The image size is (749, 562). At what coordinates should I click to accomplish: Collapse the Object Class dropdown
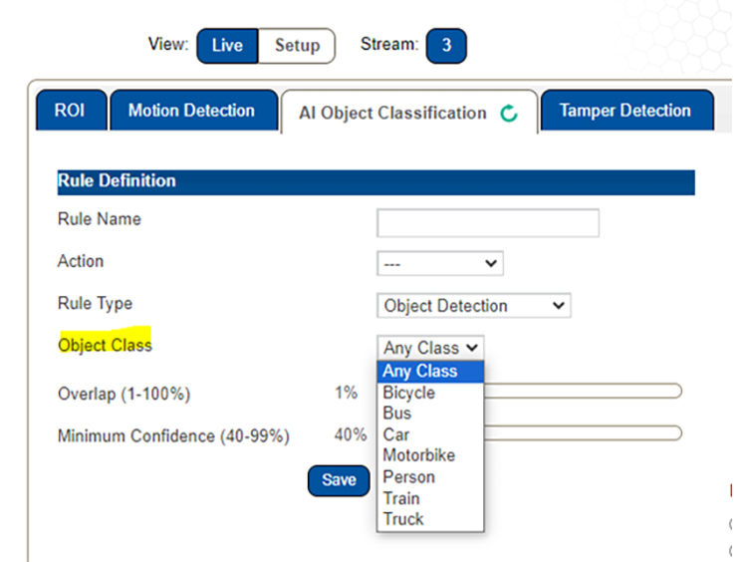pos(431,348)
